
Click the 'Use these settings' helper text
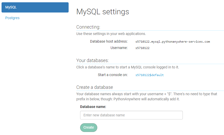(x=111, y=34)
